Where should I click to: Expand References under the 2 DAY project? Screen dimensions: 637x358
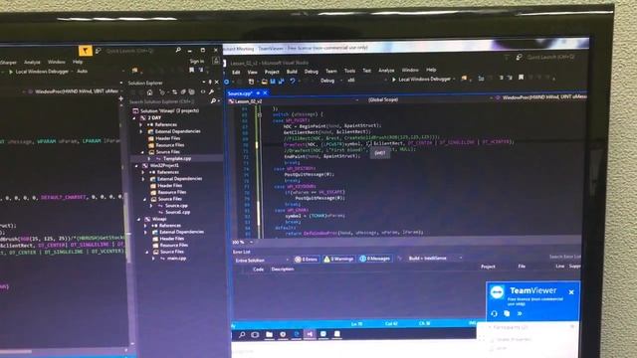[142, 124]
